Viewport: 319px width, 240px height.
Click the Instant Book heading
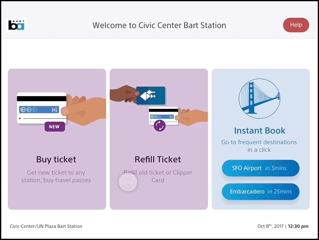pos(260,131)
